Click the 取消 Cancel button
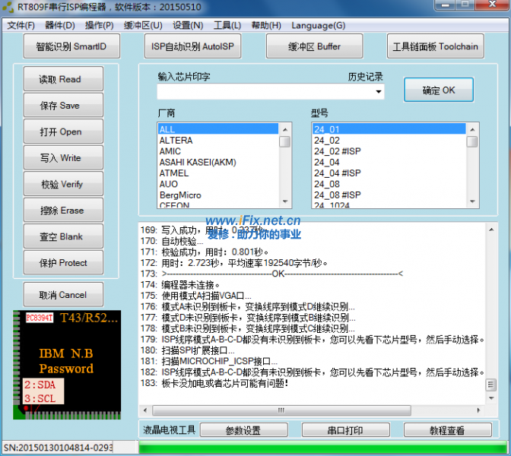 [63, 295]
